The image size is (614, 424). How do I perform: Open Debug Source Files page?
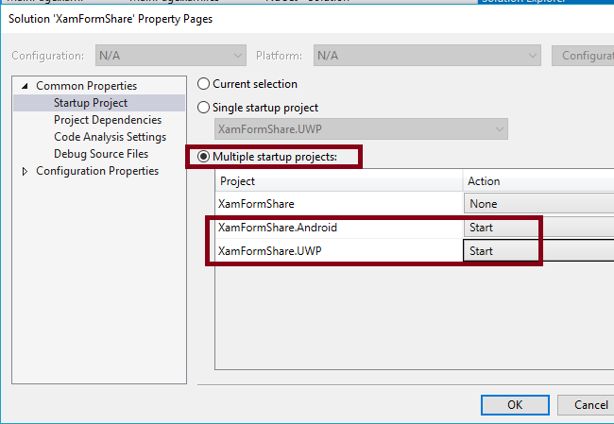click(101, 154)
